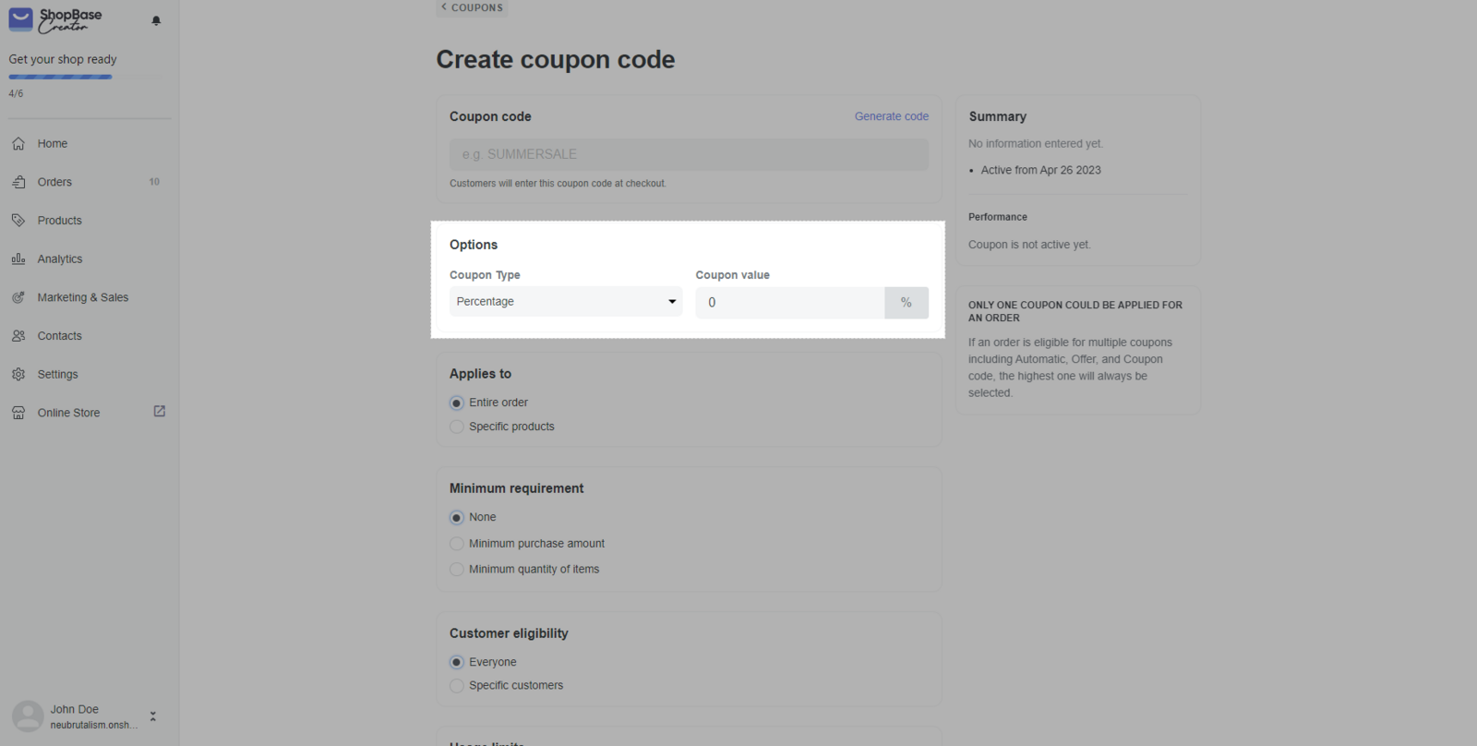Screen dimensions: 1477x746
Task: Click the Home house icon in sidebar
Action: (x=18, y=143)
